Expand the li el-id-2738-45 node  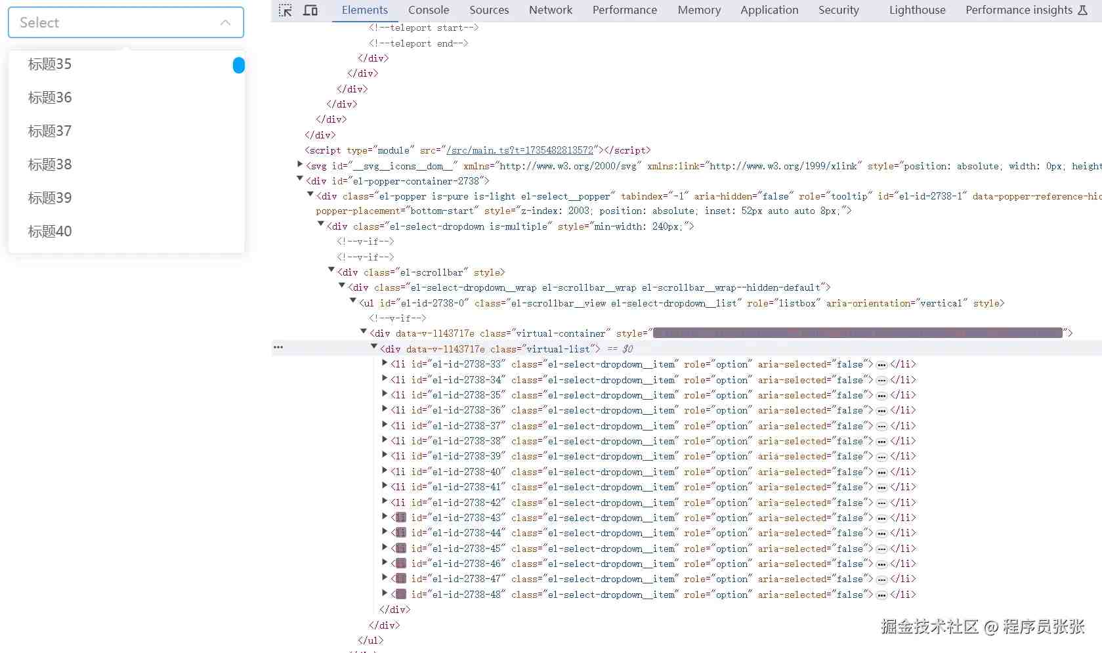[x=385, y=547]
